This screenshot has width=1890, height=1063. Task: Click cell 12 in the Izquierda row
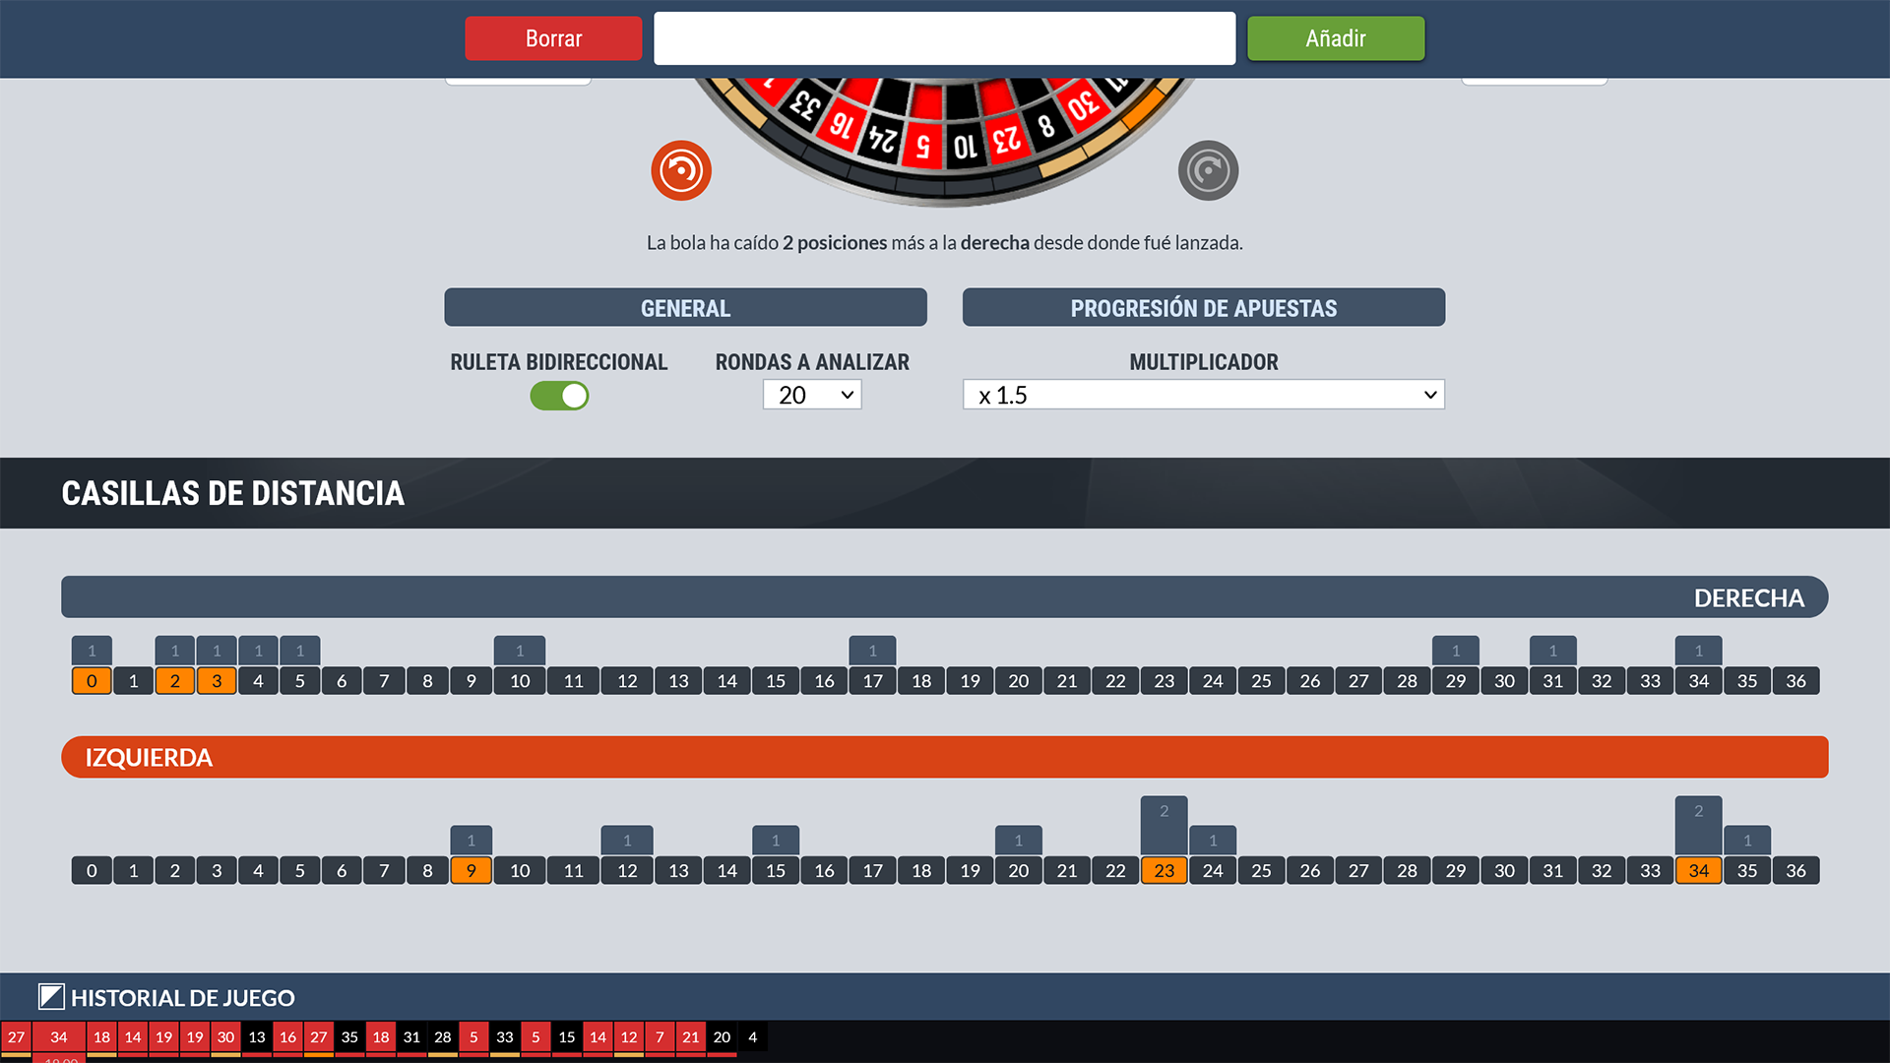627,871
